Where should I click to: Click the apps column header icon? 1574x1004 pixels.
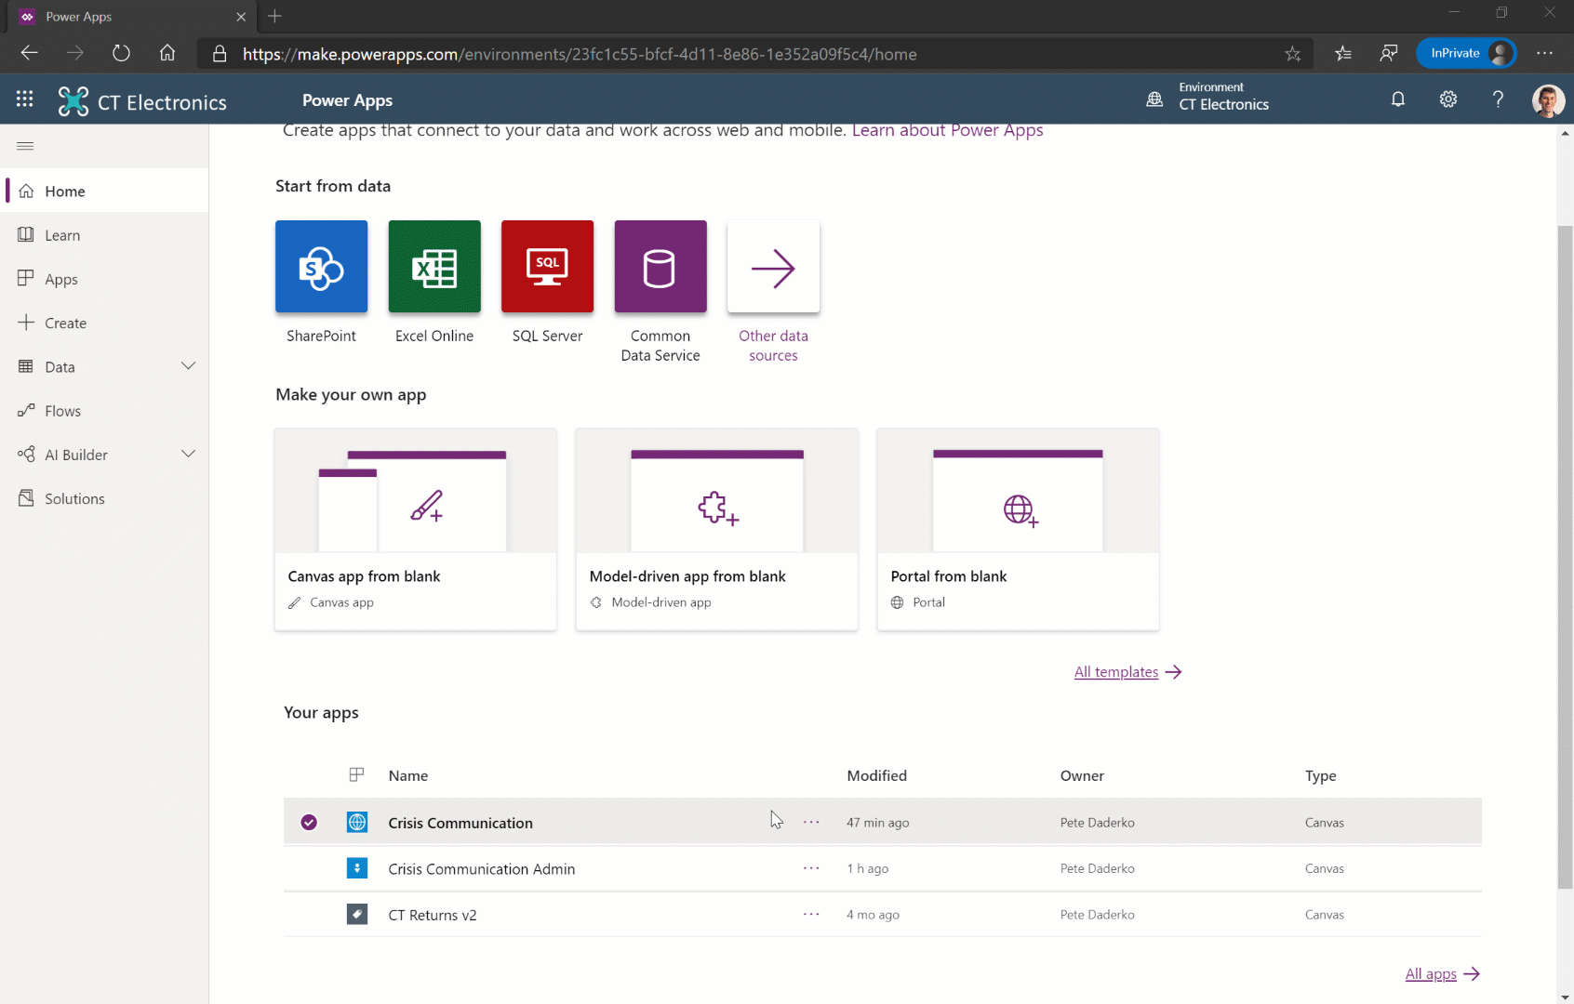(356, 774)
